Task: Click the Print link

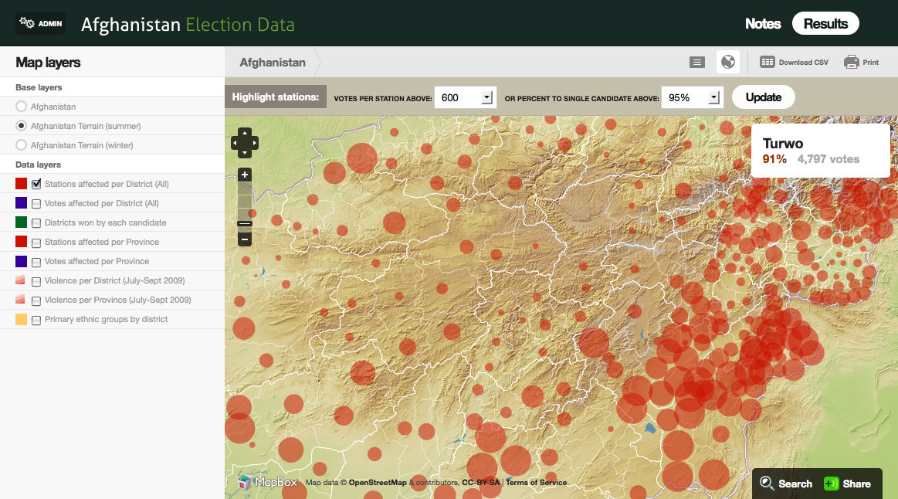Action: click(870, 62)
